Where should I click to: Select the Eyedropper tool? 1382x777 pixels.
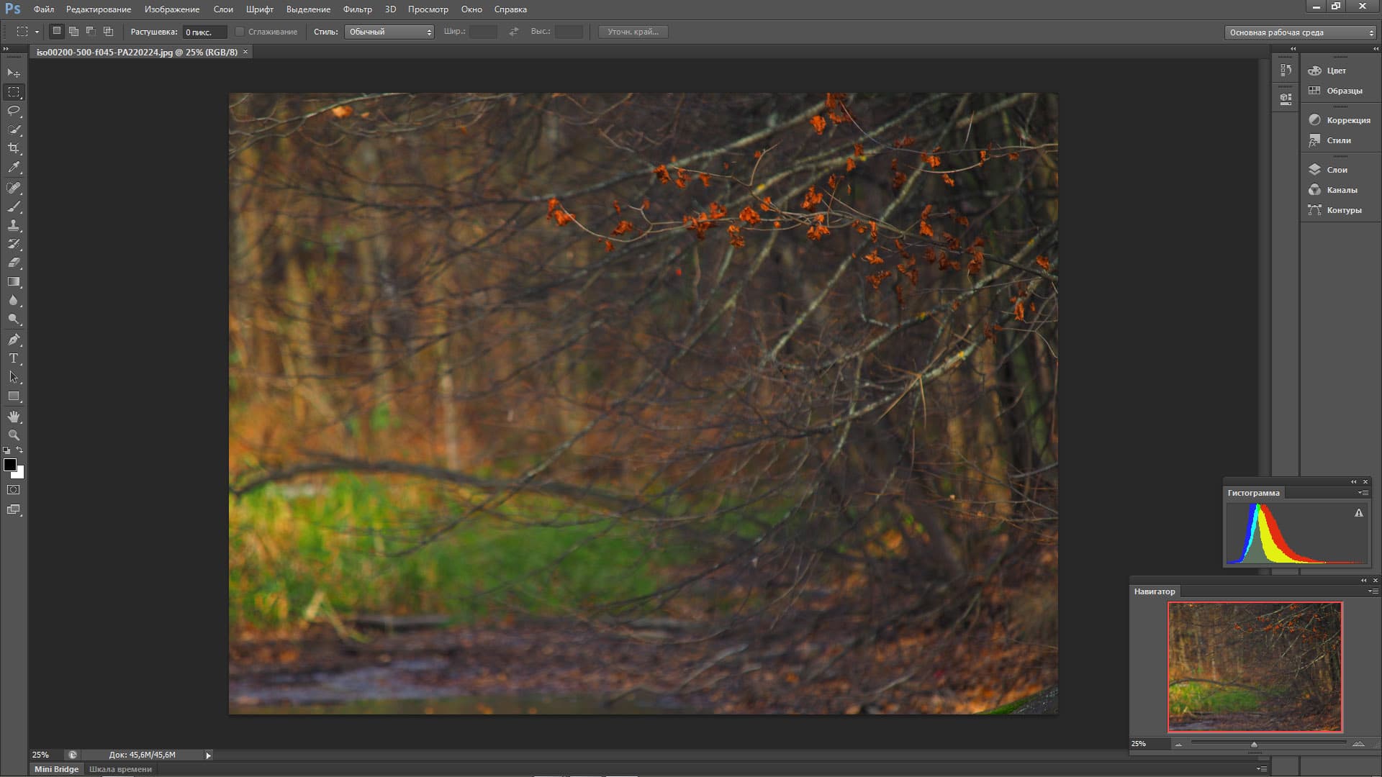click(x=14, y=168)
